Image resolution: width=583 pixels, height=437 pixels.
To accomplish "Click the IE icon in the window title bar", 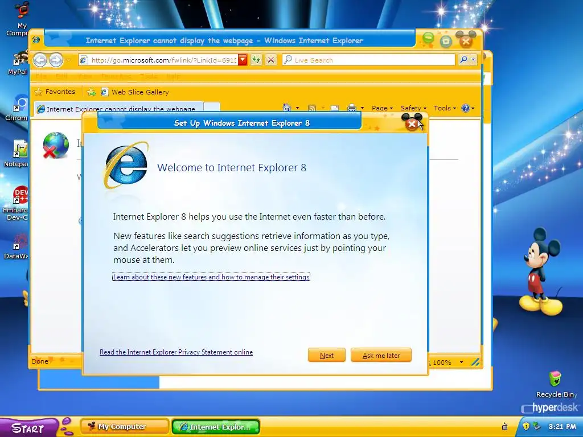I will [x=36, y=40].
